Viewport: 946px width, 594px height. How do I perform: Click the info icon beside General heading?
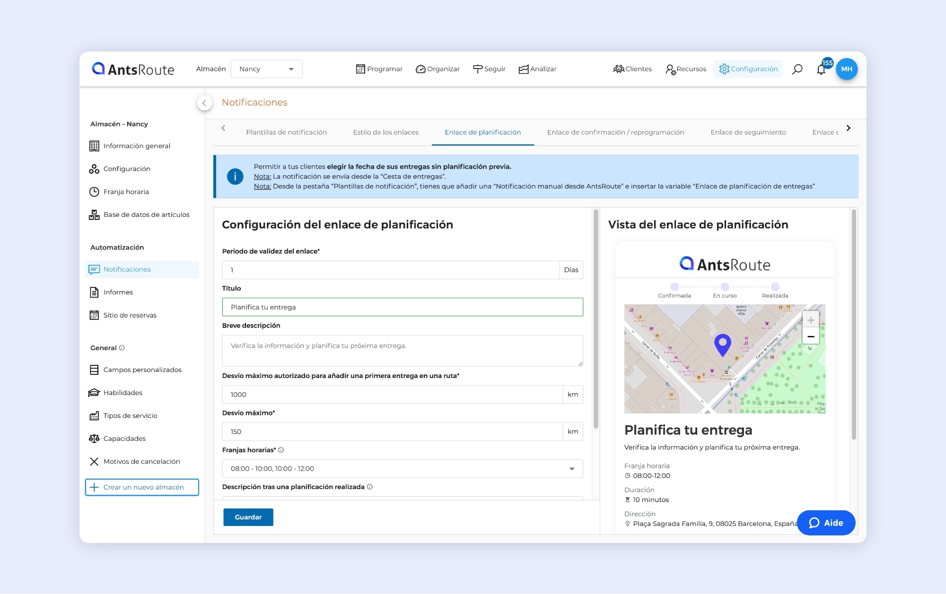point(122,348)
